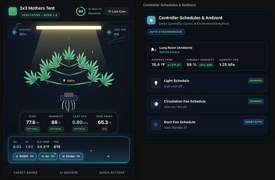Viewport: 275px width, 180px height.
Task: Toggle the Chiller switch
Action: tap(71, 156)
